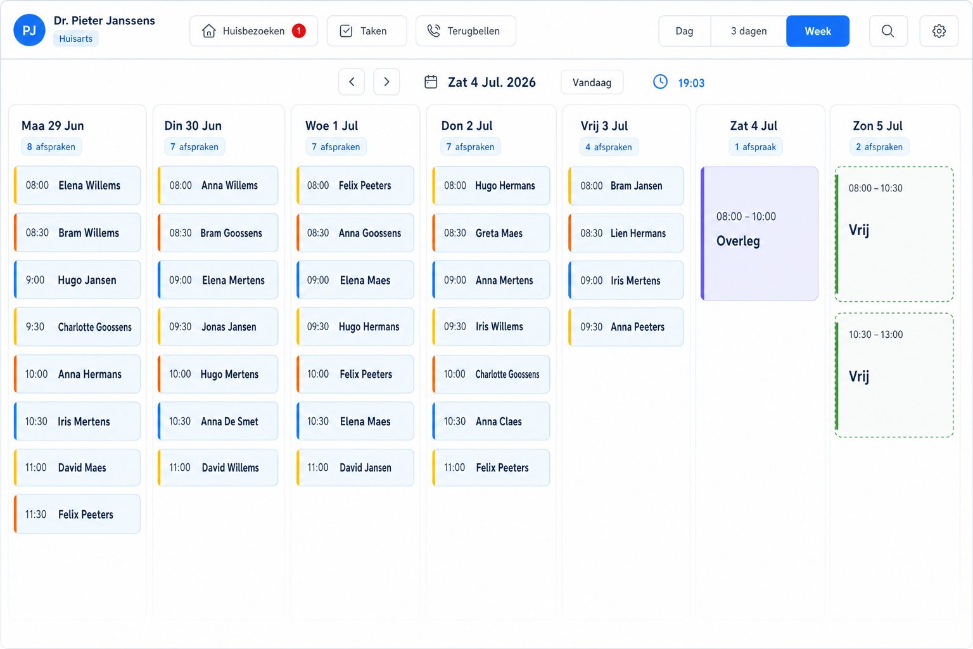Open 08:30 Anna Goossens appointment
973x649 pixels.
pos(355,233)
